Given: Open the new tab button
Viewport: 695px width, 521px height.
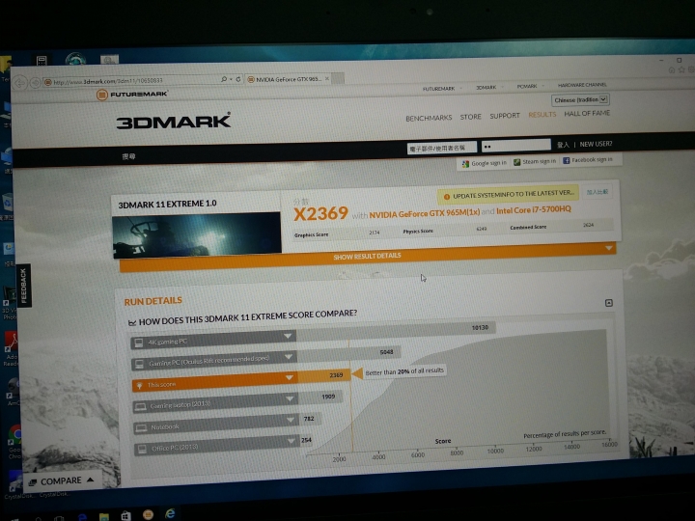Looking at the screenshot, I should [x=338, y=78].
